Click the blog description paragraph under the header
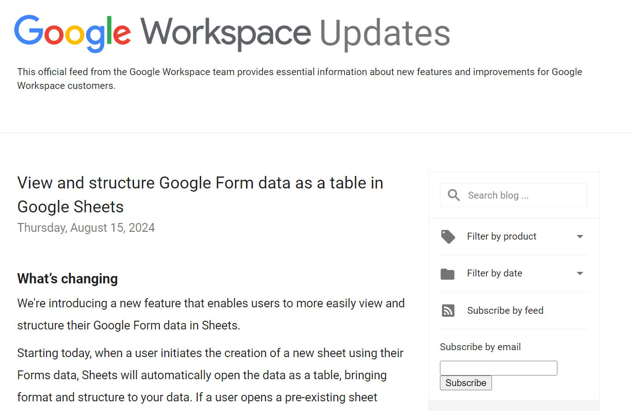Screen dimensions: 632x411 pos(299,78)
